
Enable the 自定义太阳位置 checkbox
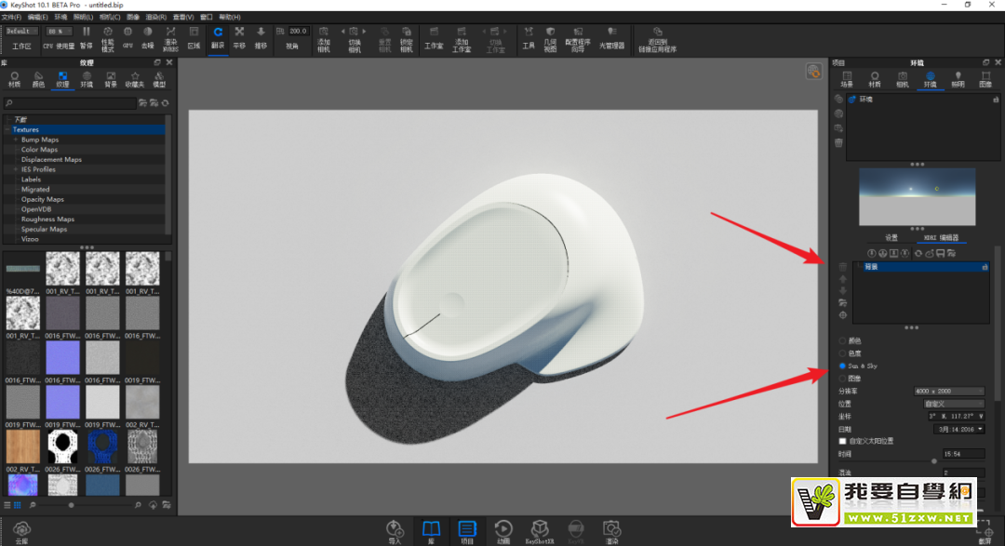click(842, 441)
